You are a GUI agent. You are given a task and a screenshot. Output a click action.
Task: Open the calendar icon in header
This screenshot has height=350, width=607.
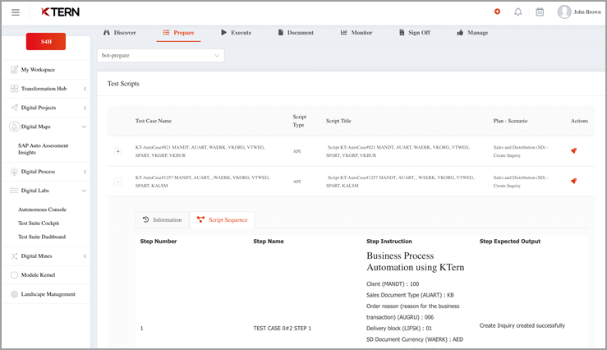[540, 12]
